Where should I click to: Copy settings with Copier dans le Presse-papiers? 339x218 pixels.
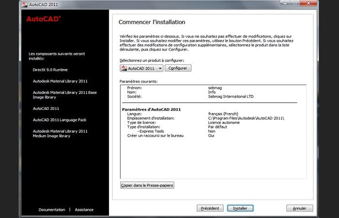pos(147,185)
